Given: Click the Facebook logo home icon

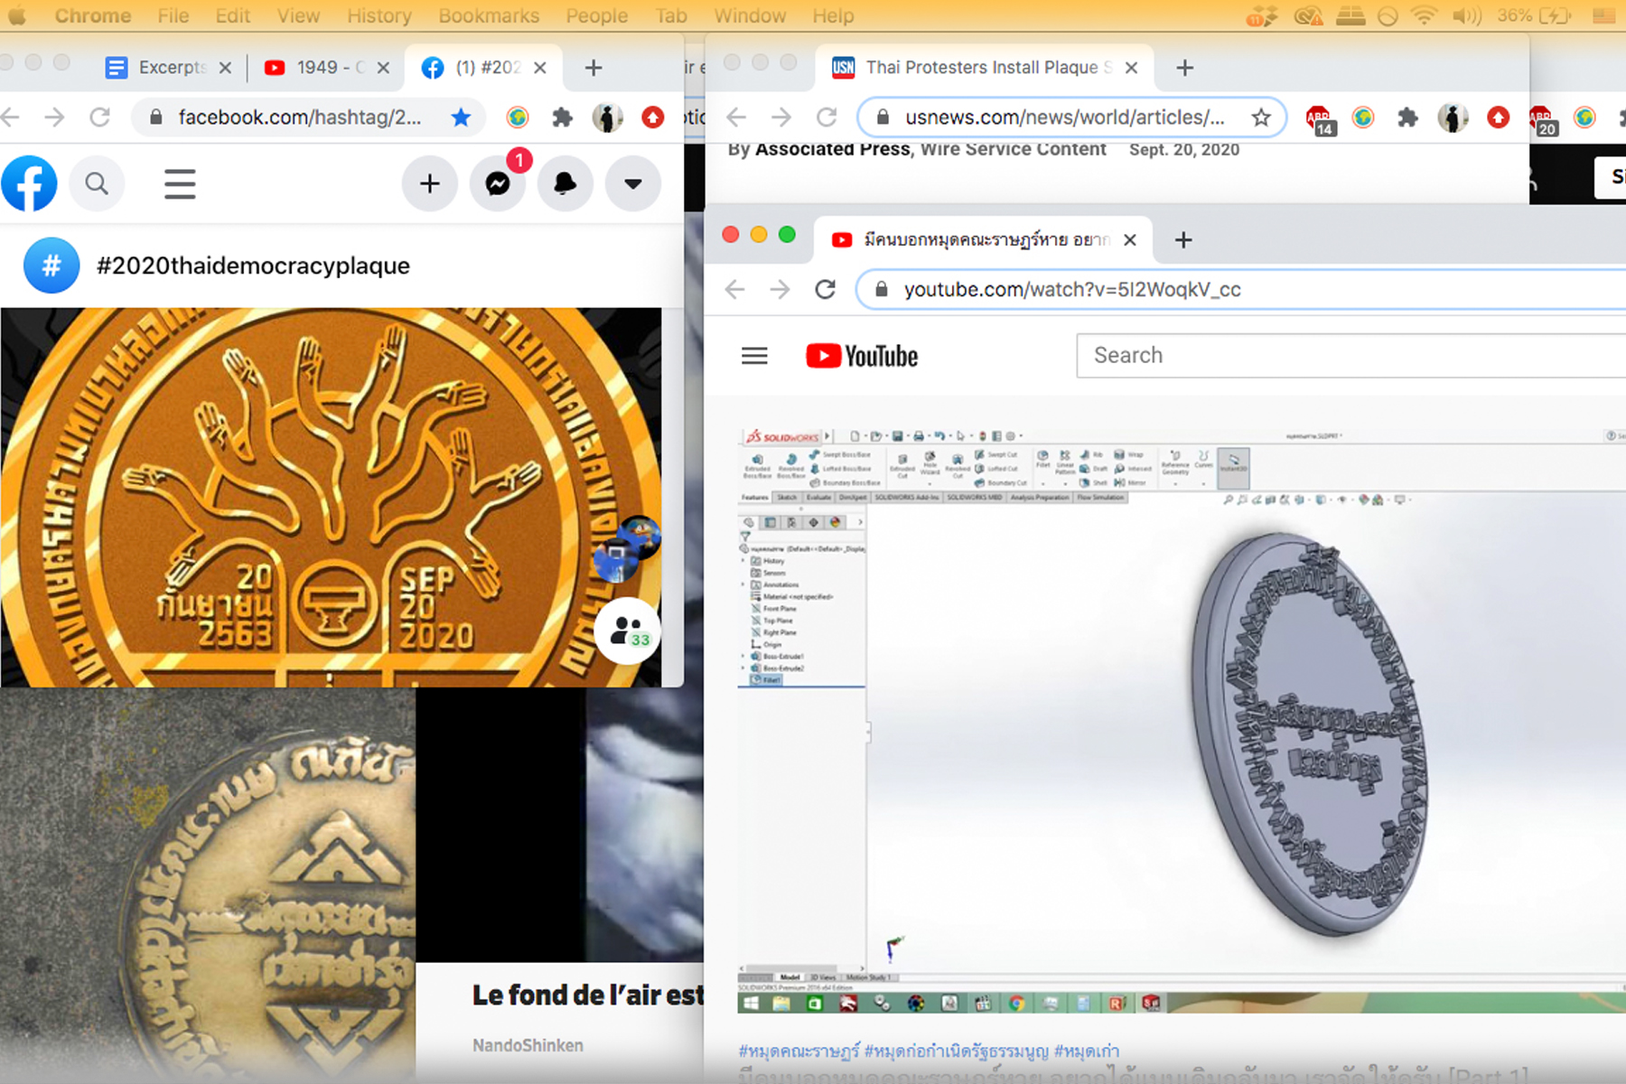Looking at the screenshot, I should (29, 183).
